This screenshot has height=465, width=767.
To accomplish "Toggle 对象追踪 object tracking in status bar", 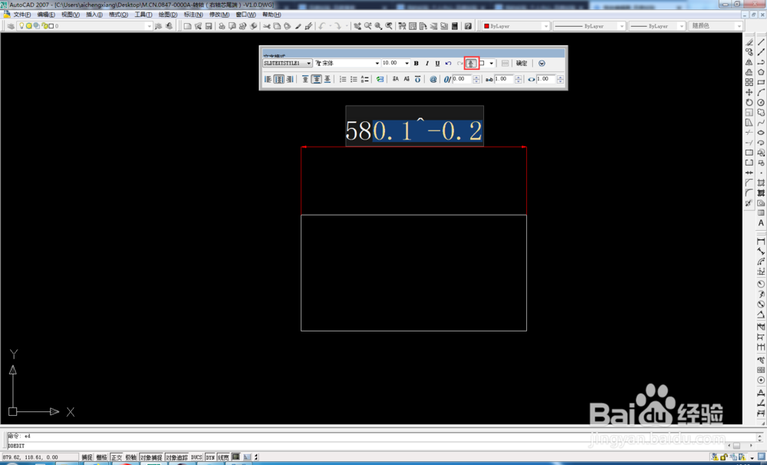I will tap(176, 457).
